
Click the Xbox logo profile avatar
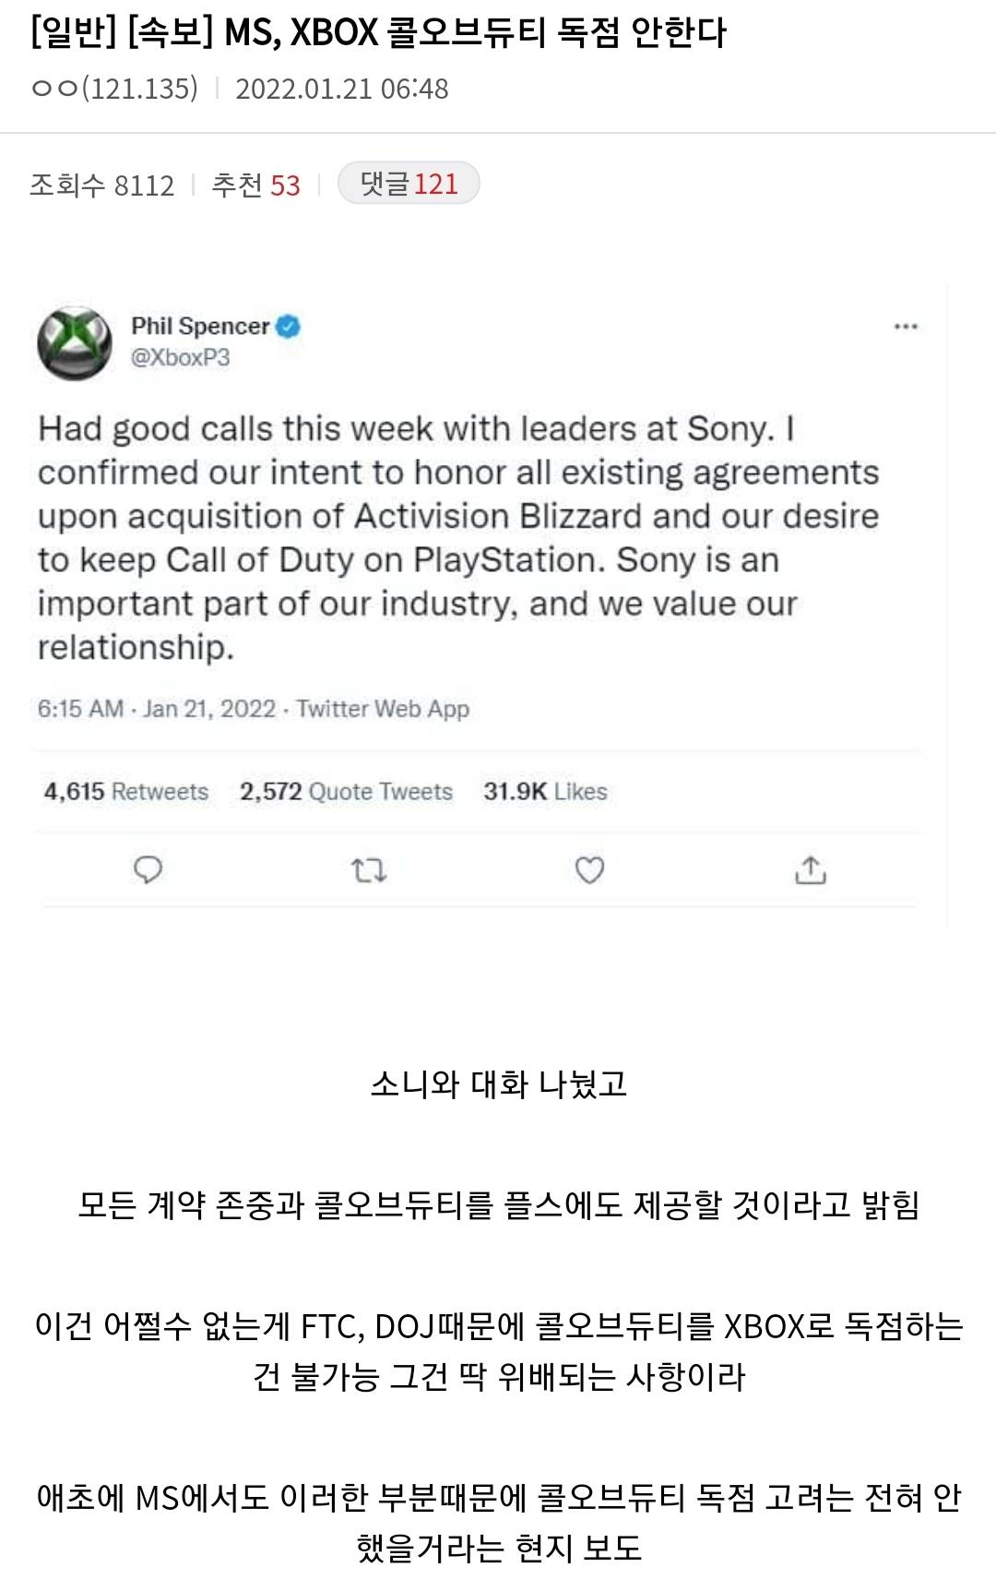tap(74, 342)
